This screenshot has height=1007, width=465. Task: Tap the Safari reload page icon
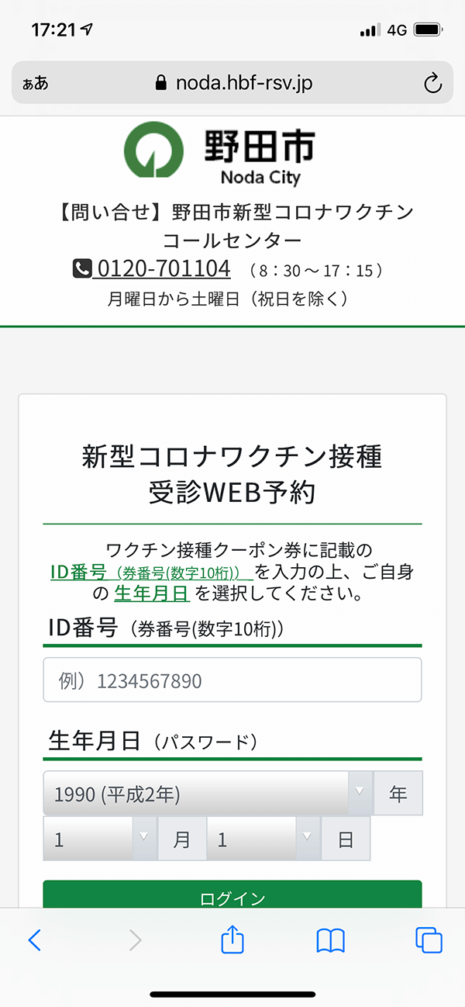click(432, 83)
